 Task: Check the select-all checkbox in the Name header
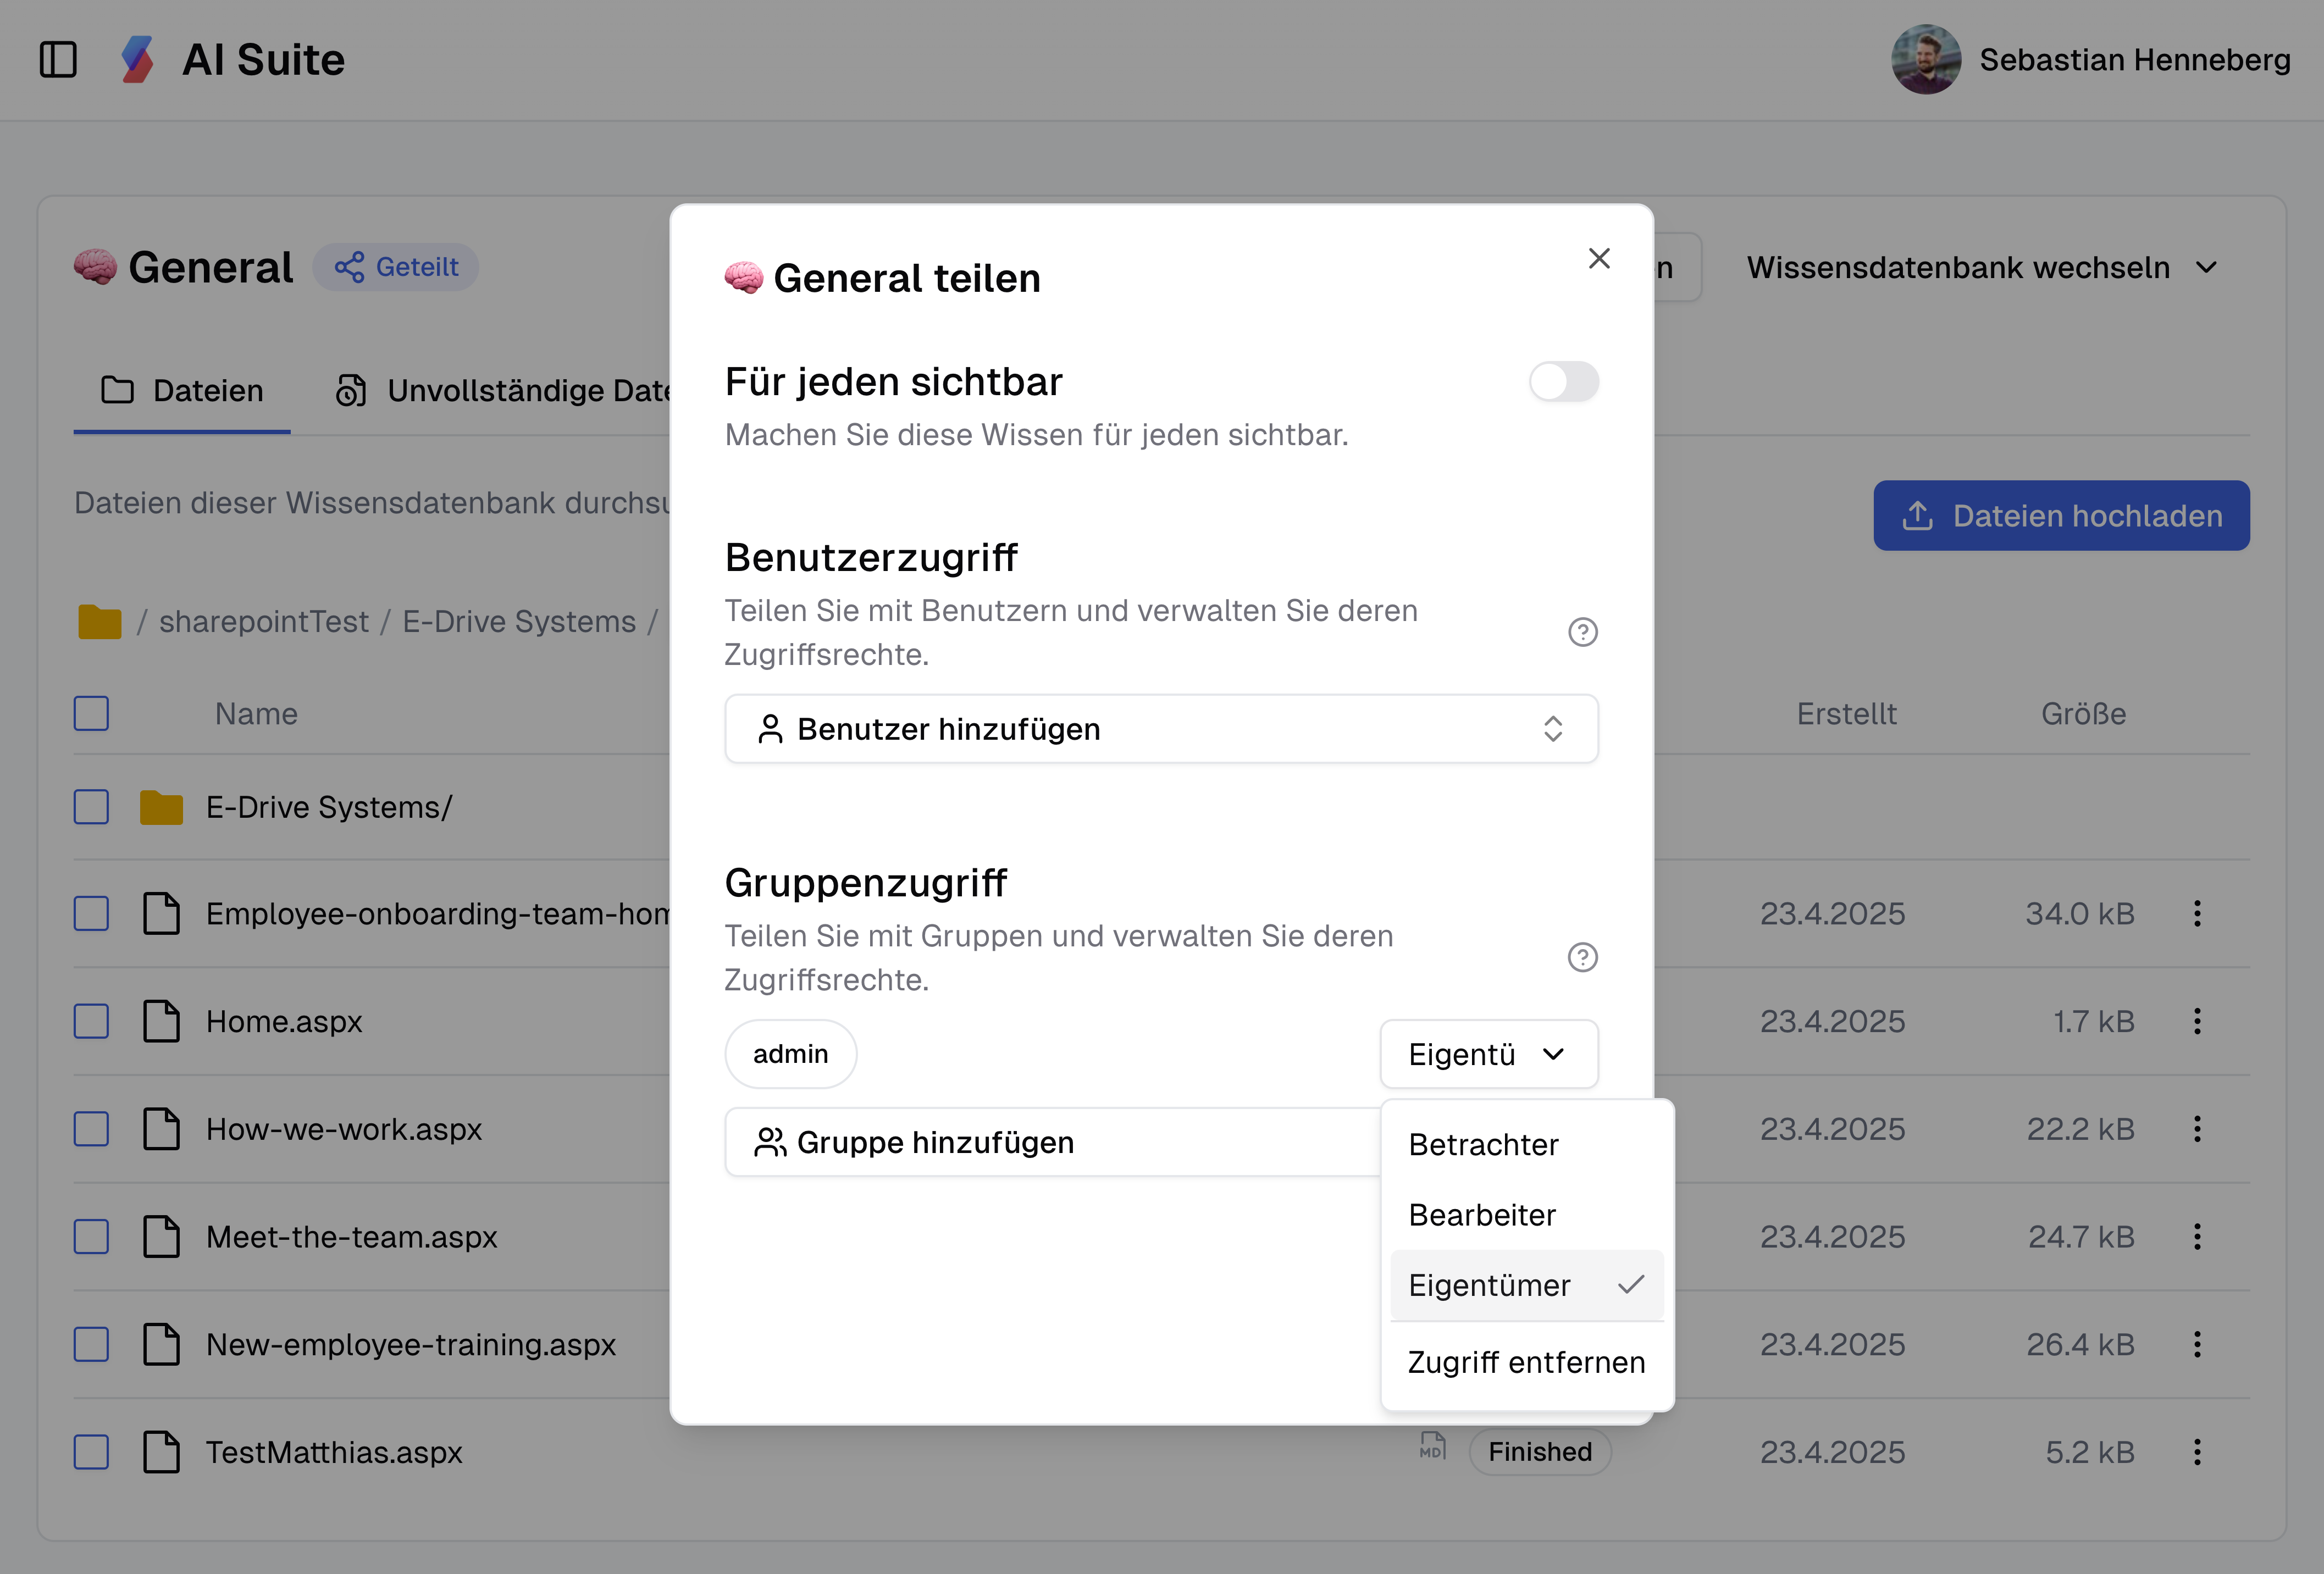click(x=91, y=713)
